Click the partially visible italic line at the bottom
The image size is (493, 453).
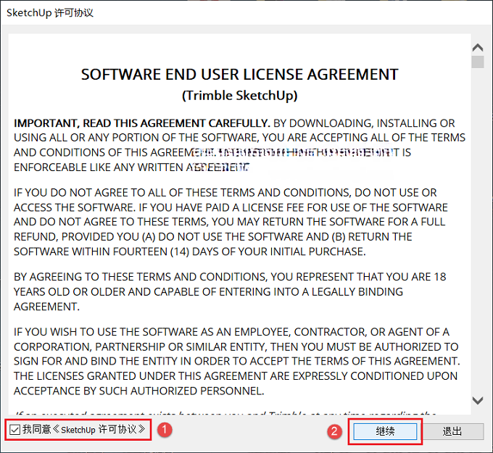click(225, 412)
